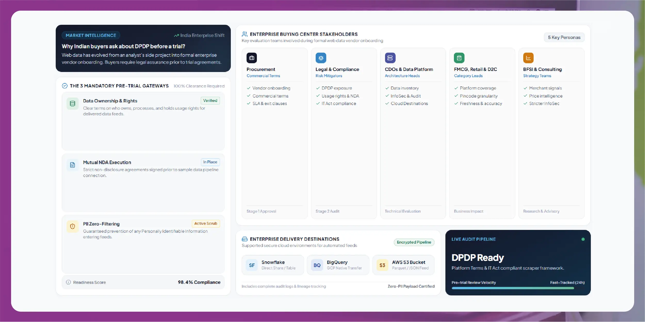Click the Vendor onboarding checklist item

[268, 88]
